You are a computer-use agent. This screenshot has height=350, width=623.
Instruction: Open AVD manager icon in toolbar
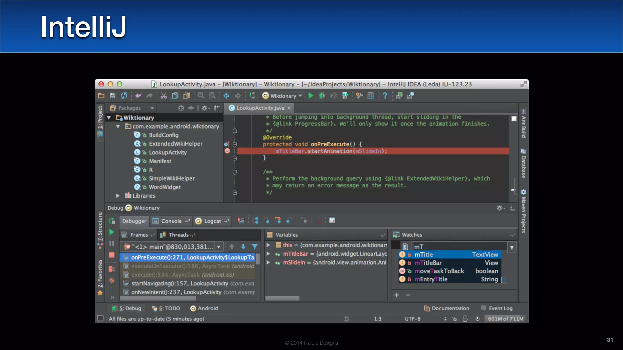pos(345,96)
